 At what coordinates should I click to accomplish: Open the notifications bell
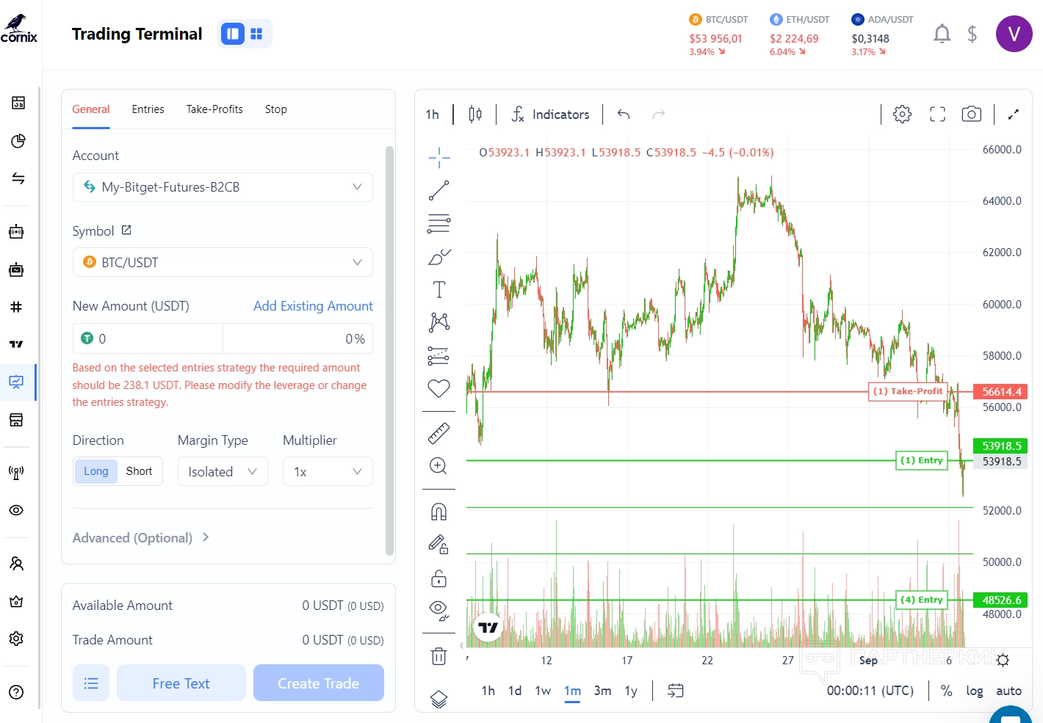(942, 34)
